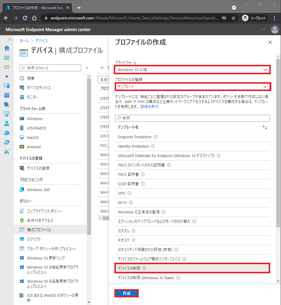Viewport: 281px width, 305px height.
Task: Click the Favorites star in the left rail
Action: (x=7, y=76)
